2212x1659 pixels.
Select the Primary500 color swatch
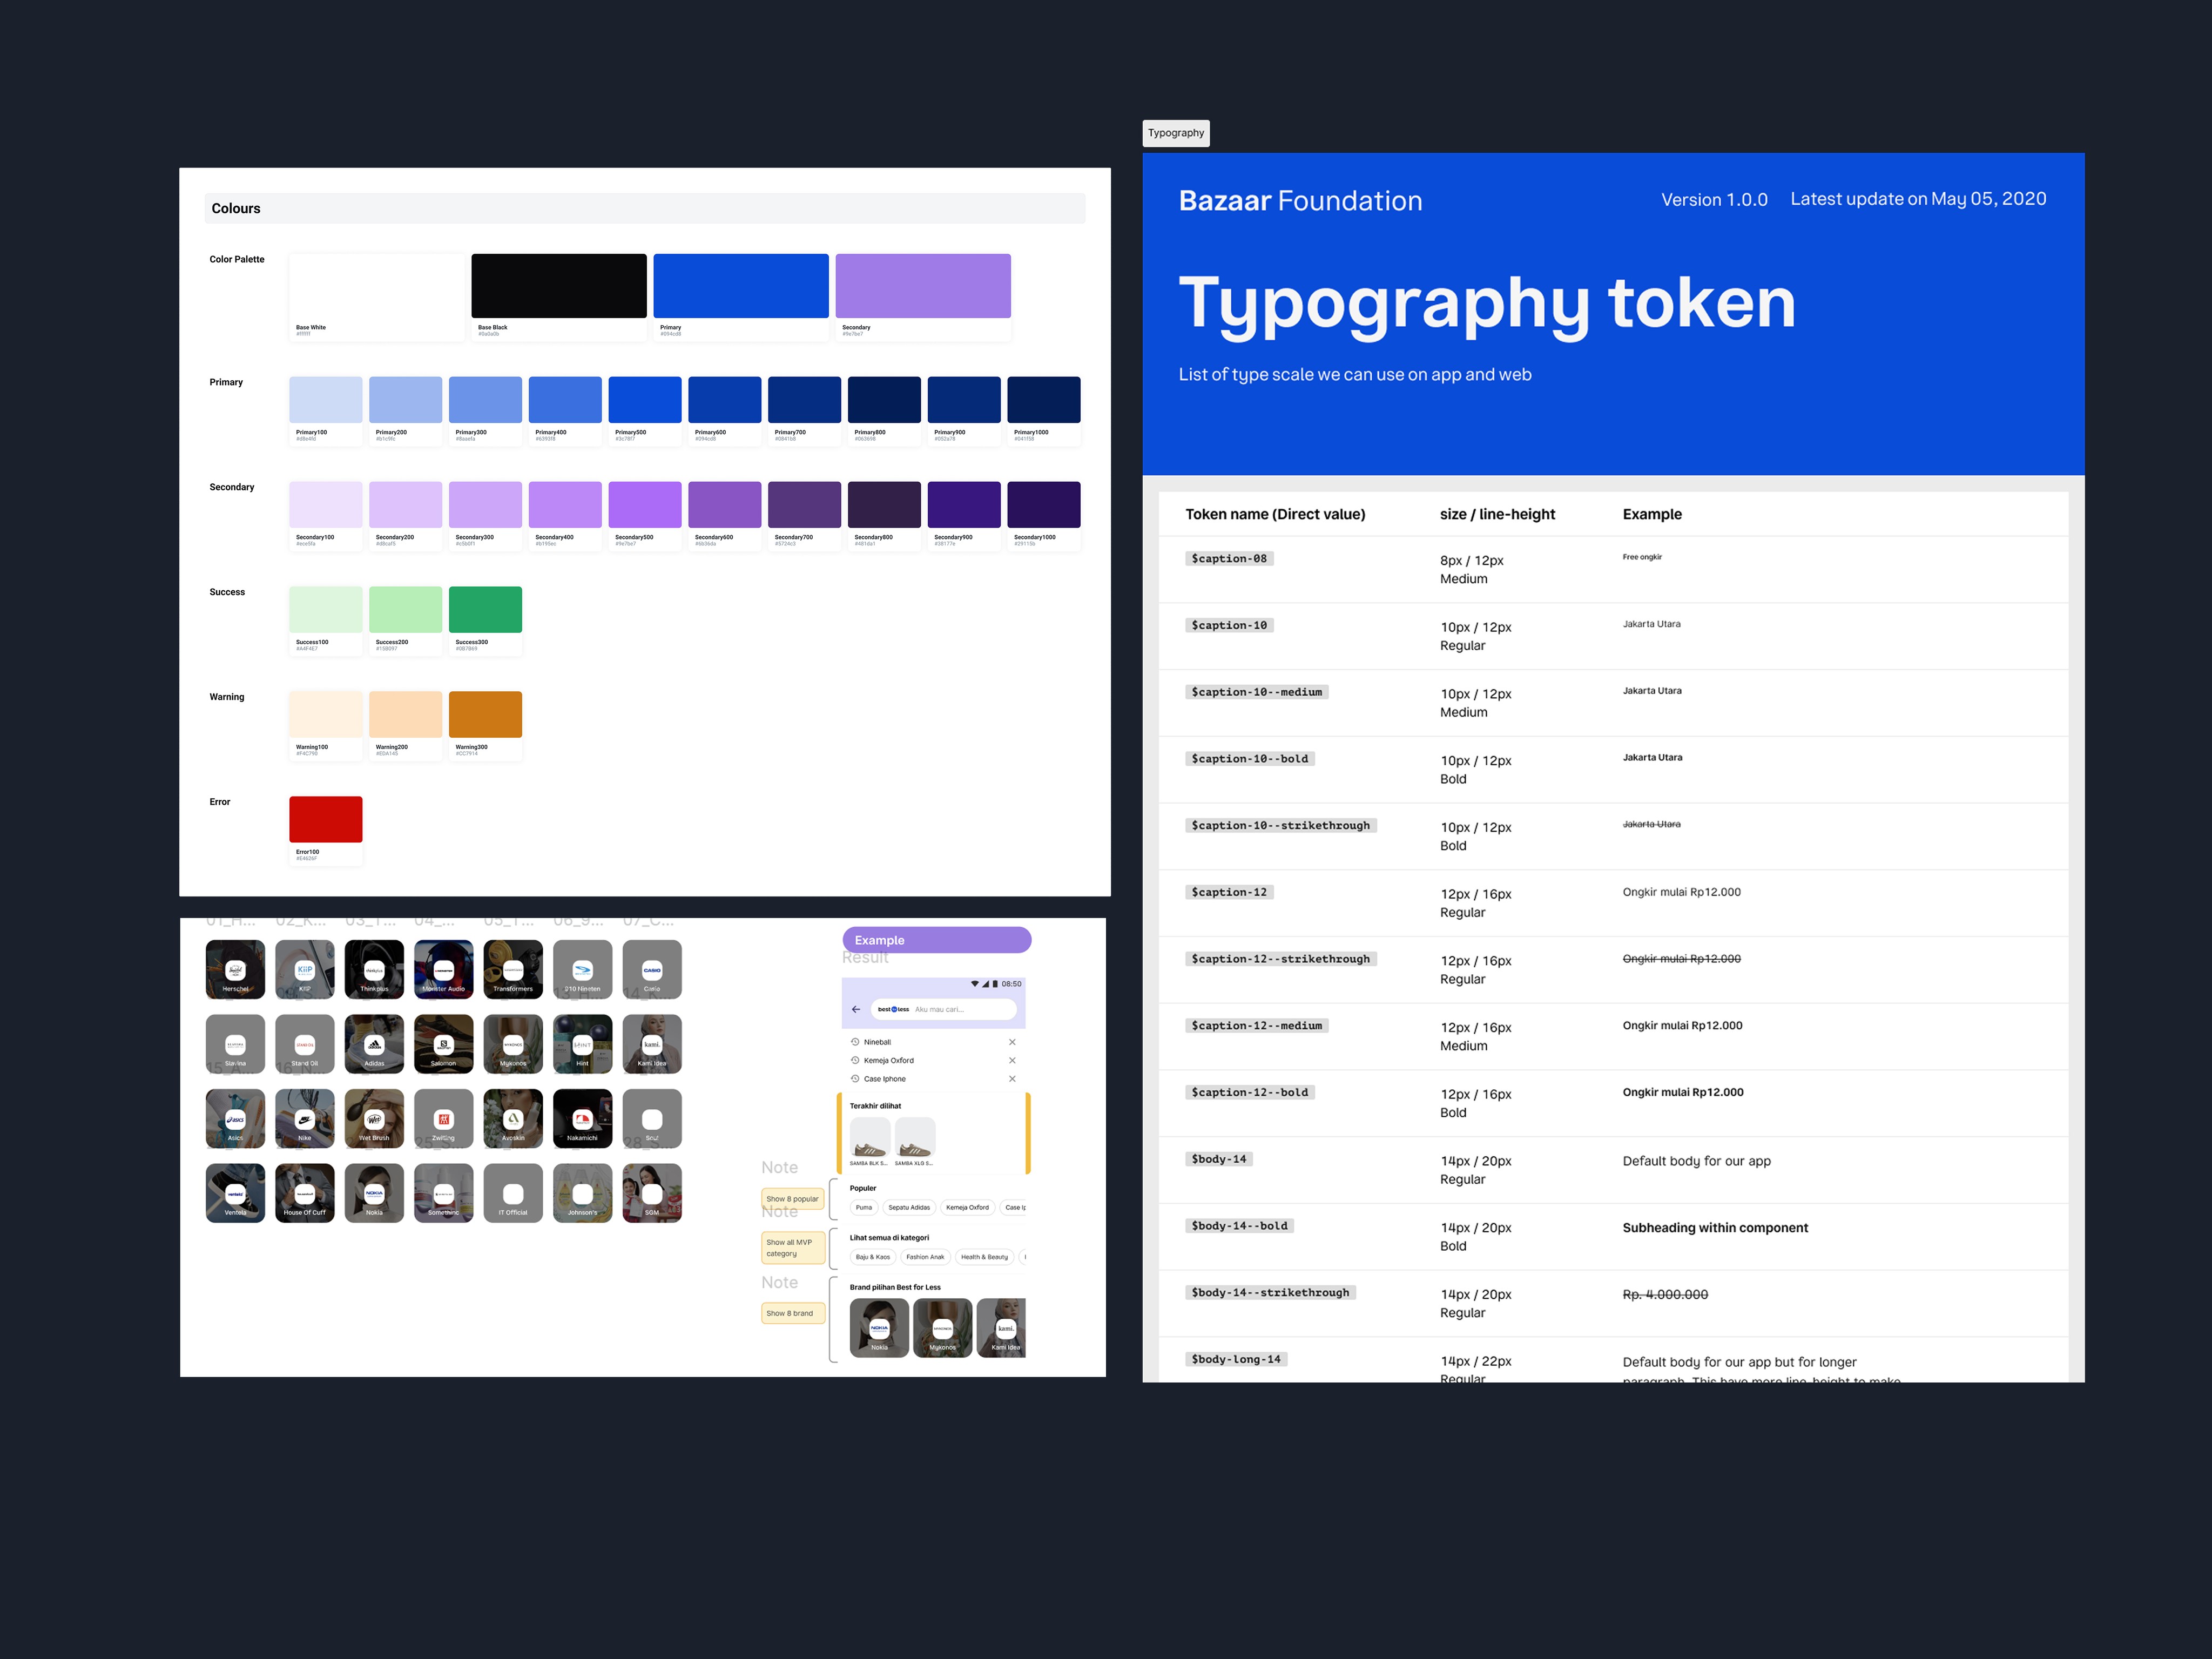click(x=644, y=398)
